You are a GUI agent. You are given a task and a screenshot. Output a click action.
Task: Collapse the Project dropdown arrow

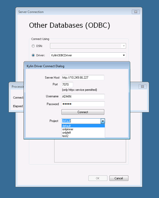tap(103, 121)
